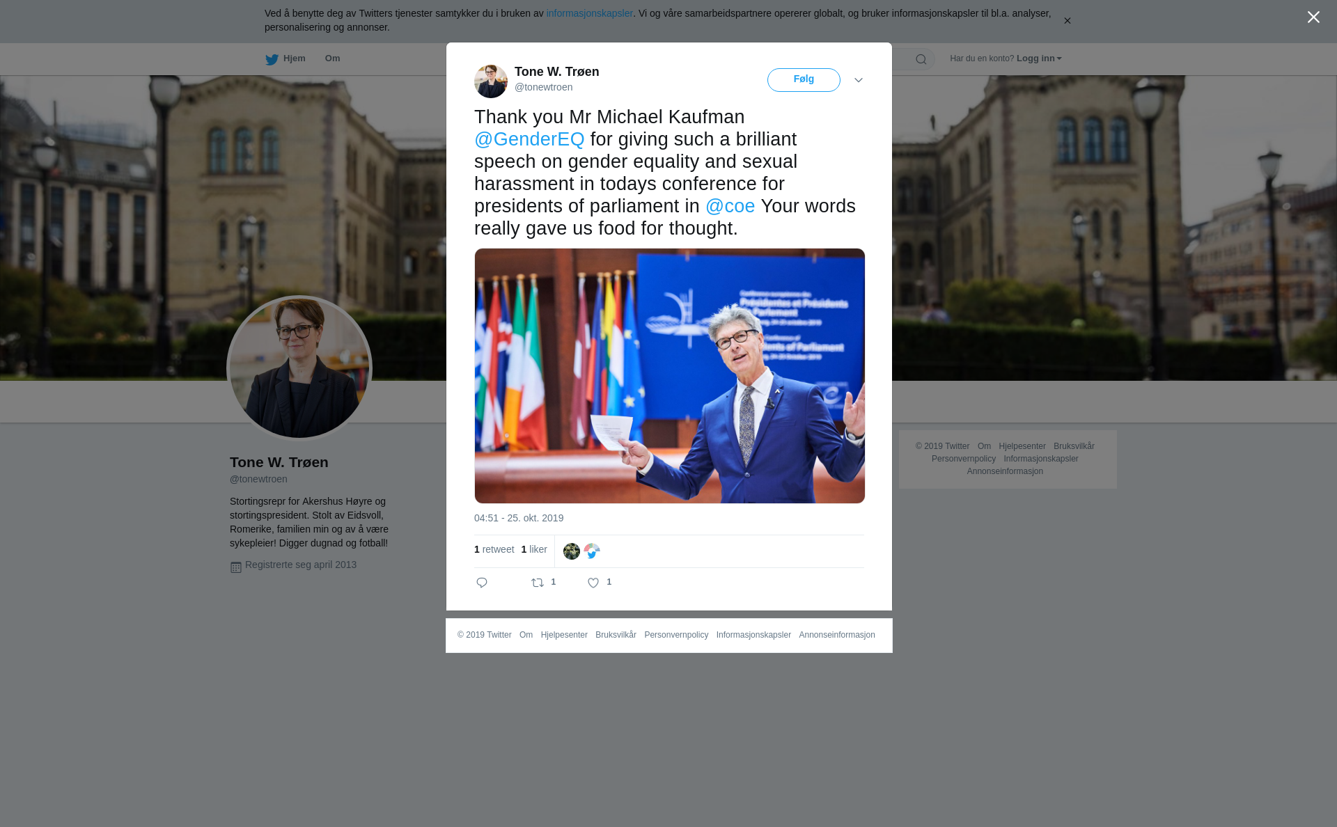Dismiss the cookie notice with small X
This screenshot has height=827, width=1337.
1067,21
